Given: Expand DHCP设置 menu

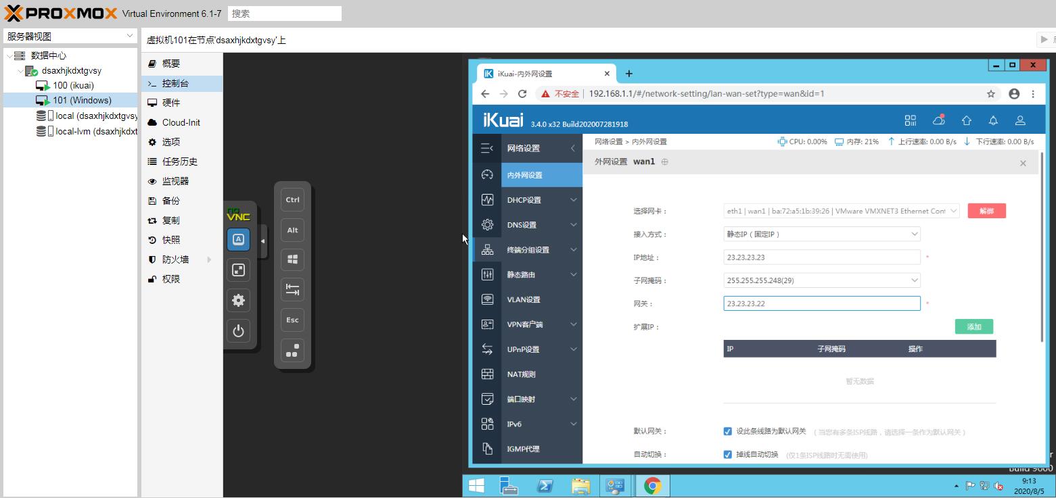Looking at the screenshot, I should pyautogui.click(x=542, y=200).
